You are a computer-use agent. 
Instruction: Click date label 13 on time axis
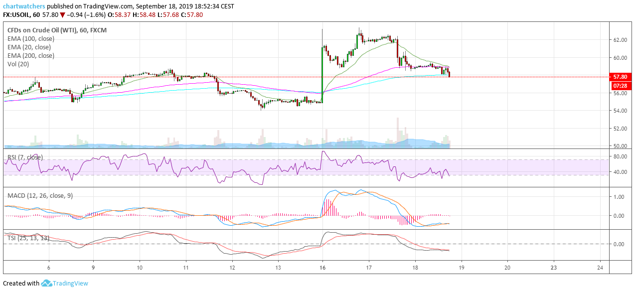point(278,267)
